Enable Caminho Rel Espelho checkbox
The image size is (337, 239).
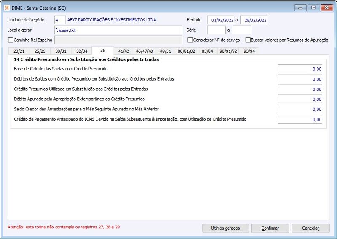click(x=11, y=40)
